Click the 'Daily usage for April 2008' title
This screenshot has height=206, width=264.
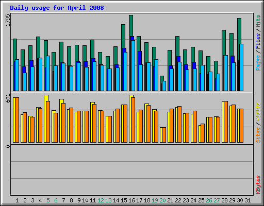(57, 8)
